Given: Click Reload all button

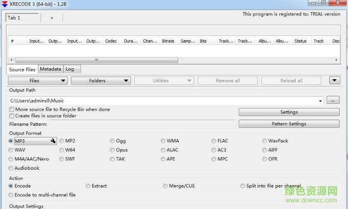Looking at the screenshot, I should (x=291, y=80).
